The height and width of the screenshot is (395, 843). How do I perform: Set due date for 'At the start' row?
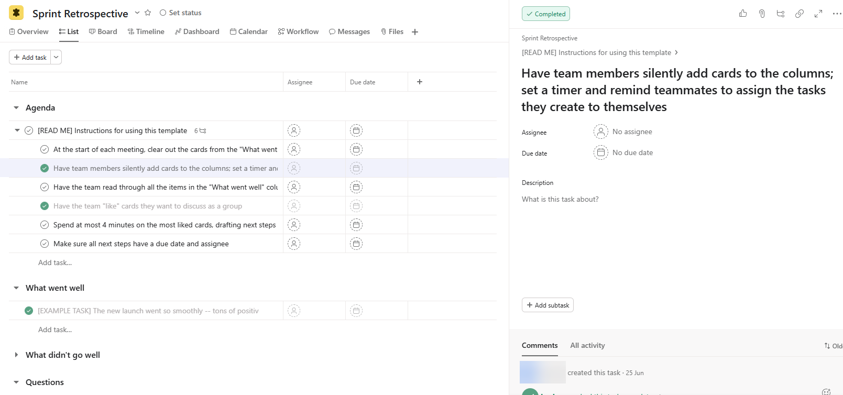tap(356, 149)
